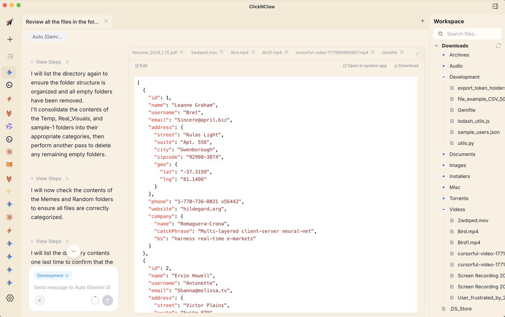The height and width of the screenshot is (317, 505).
Task: Open the highlighted Gemini sparkle session in the sidebar
Action: [x=9, y=72]
